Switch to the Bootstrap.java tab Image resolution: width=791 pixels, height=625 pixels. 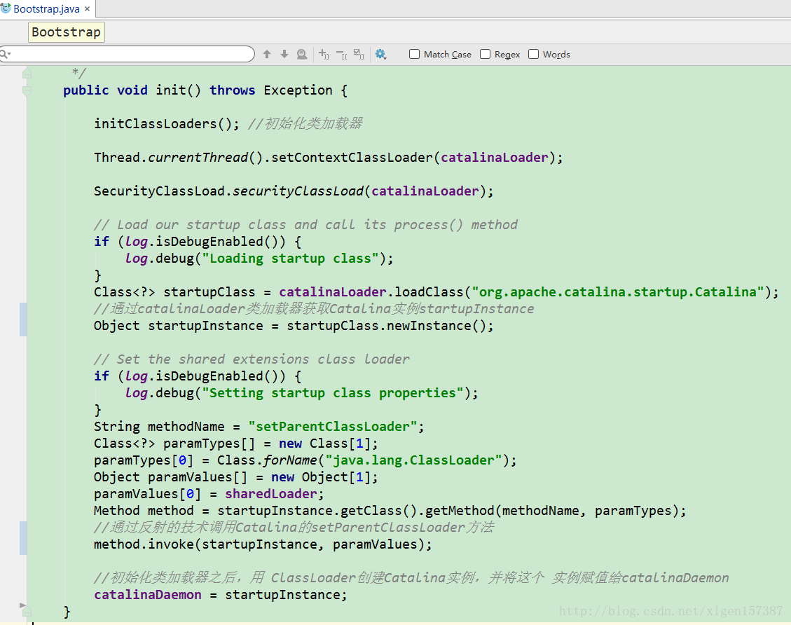46,9
